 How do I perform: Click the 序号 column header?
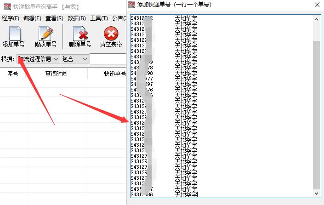tap(12, 74)
